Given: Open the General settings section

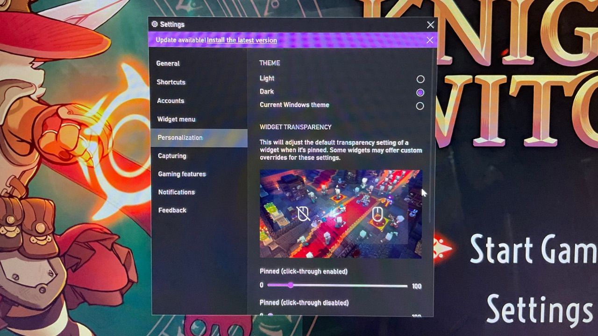Looking at the screenshot, I should (x=168, y=63).
